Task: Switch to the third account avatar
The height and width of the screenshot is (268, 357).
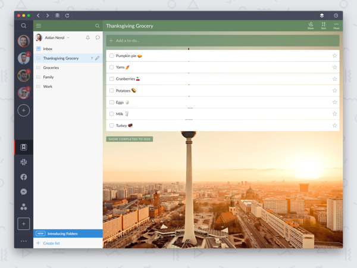Action: [x=24, y=76]
